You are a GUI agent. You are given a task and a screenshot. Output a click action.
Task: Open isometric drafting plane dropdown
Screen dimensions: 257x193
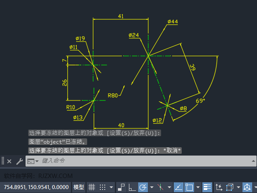click(x=169, y=187)
